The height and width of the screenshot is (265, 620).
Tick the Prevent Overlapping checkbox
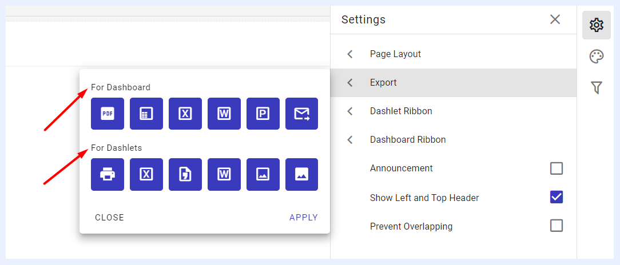(557, 226)
